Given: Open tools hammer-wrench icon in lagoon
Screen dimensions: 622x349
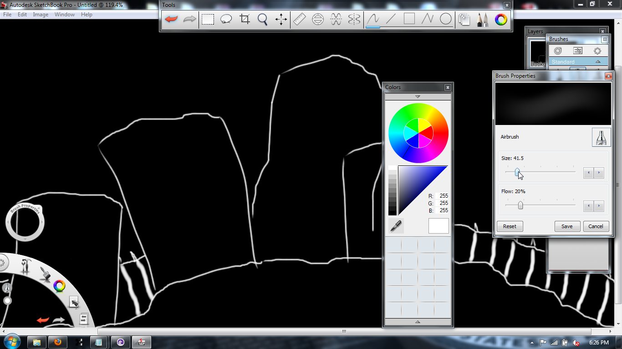Looking at the screenshot, I should 26,266.
